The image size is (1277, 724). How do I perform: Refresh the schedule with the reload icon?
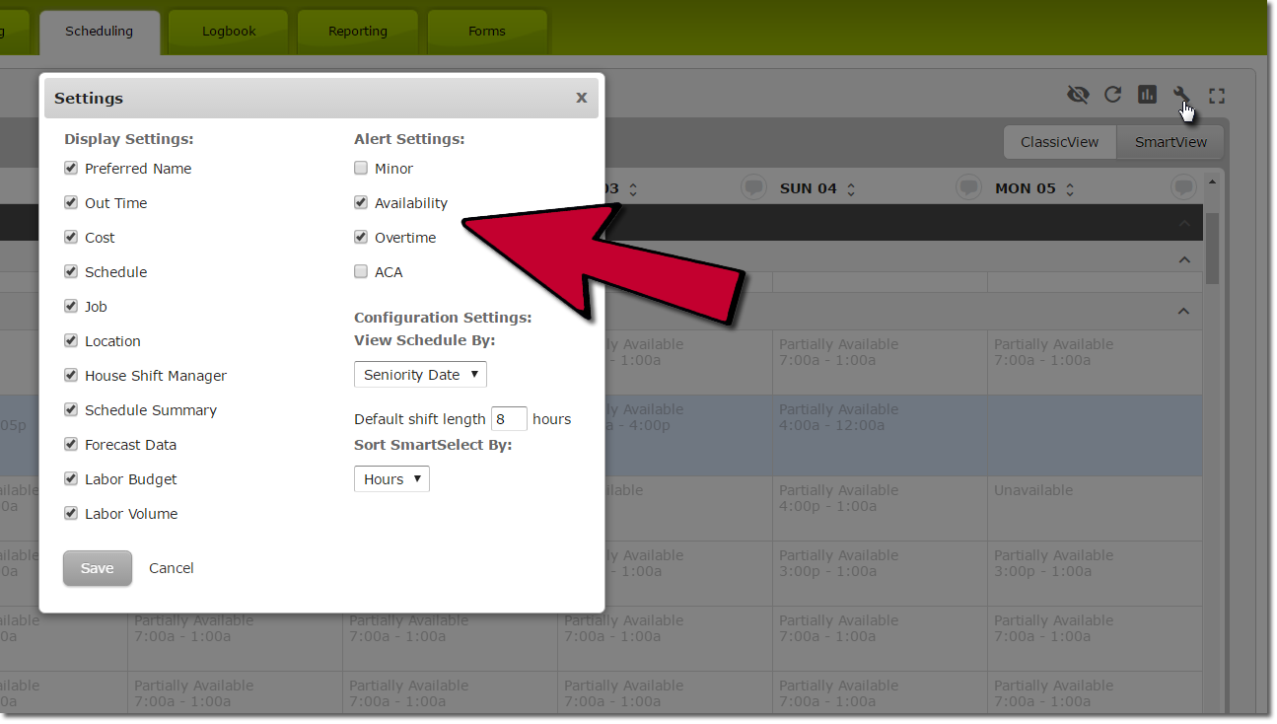[x=1113, y=95]
